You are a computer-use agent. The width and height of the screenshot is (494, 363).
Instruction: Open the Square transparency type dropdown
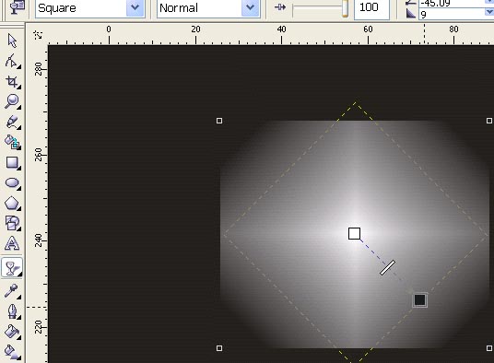135,7
